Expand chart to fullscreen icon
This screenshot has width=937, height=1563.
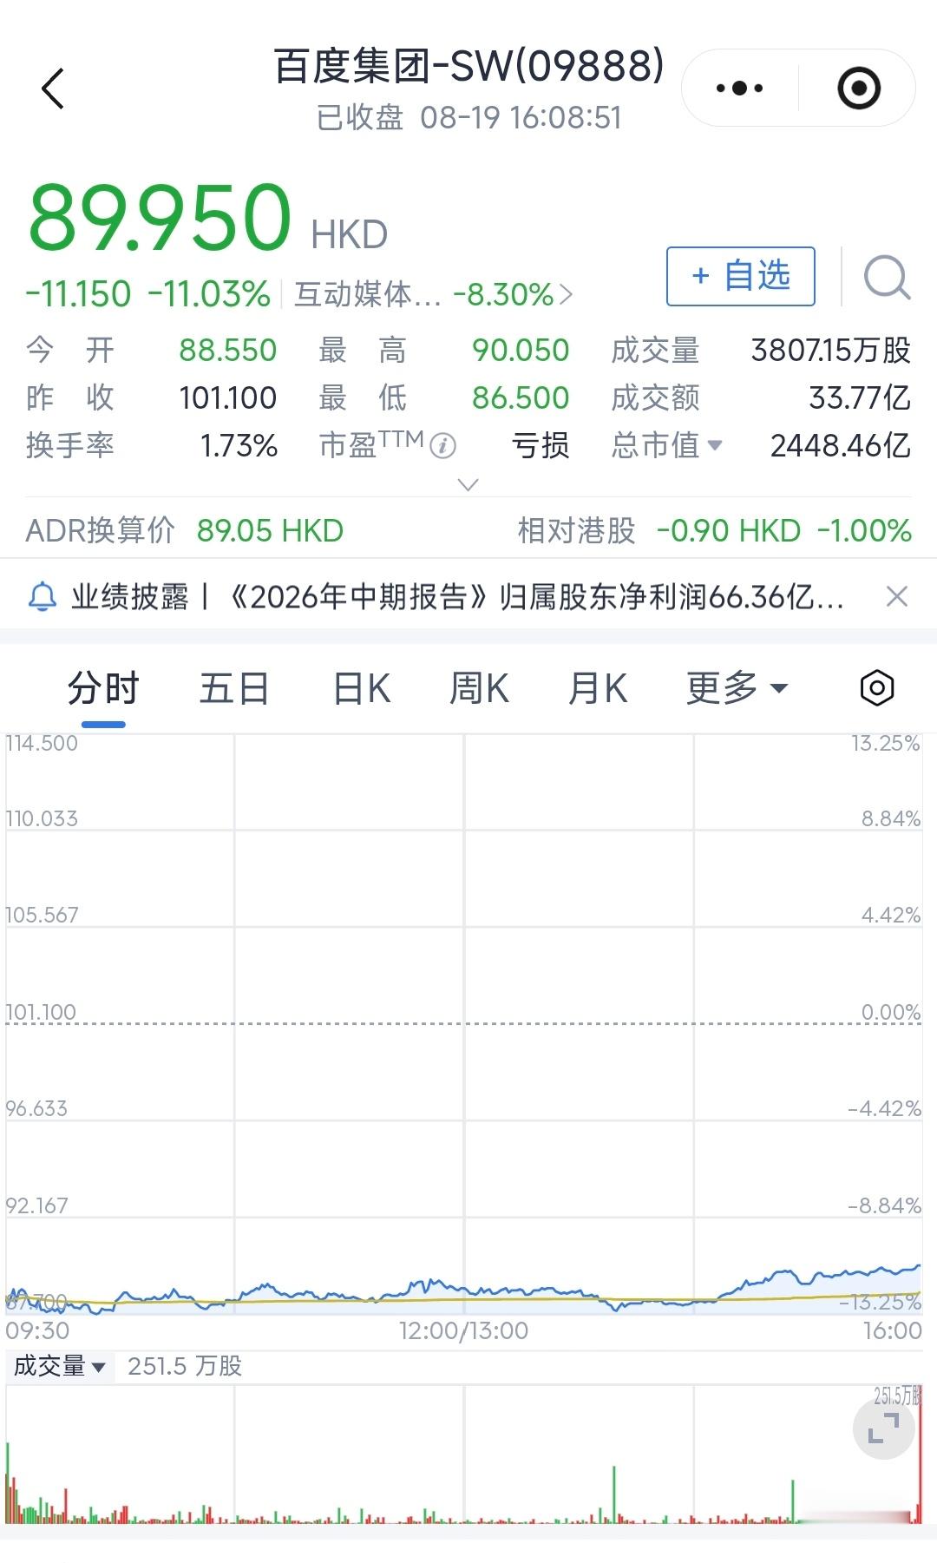(883, 1428)
